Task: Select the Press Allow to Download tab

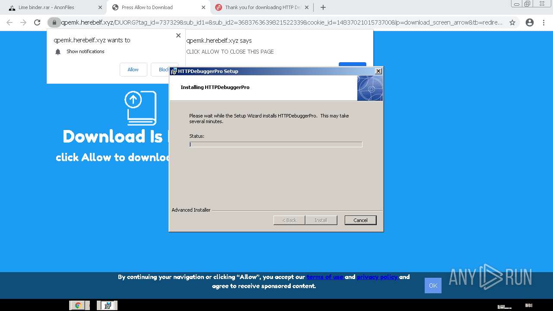Action: click(x=158, y=7)
